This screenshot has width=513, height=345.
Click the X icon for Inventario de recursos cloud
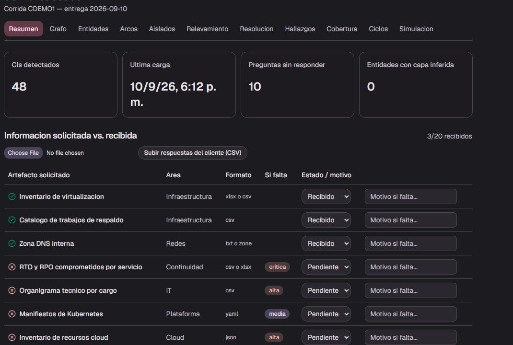pos(12,337)
